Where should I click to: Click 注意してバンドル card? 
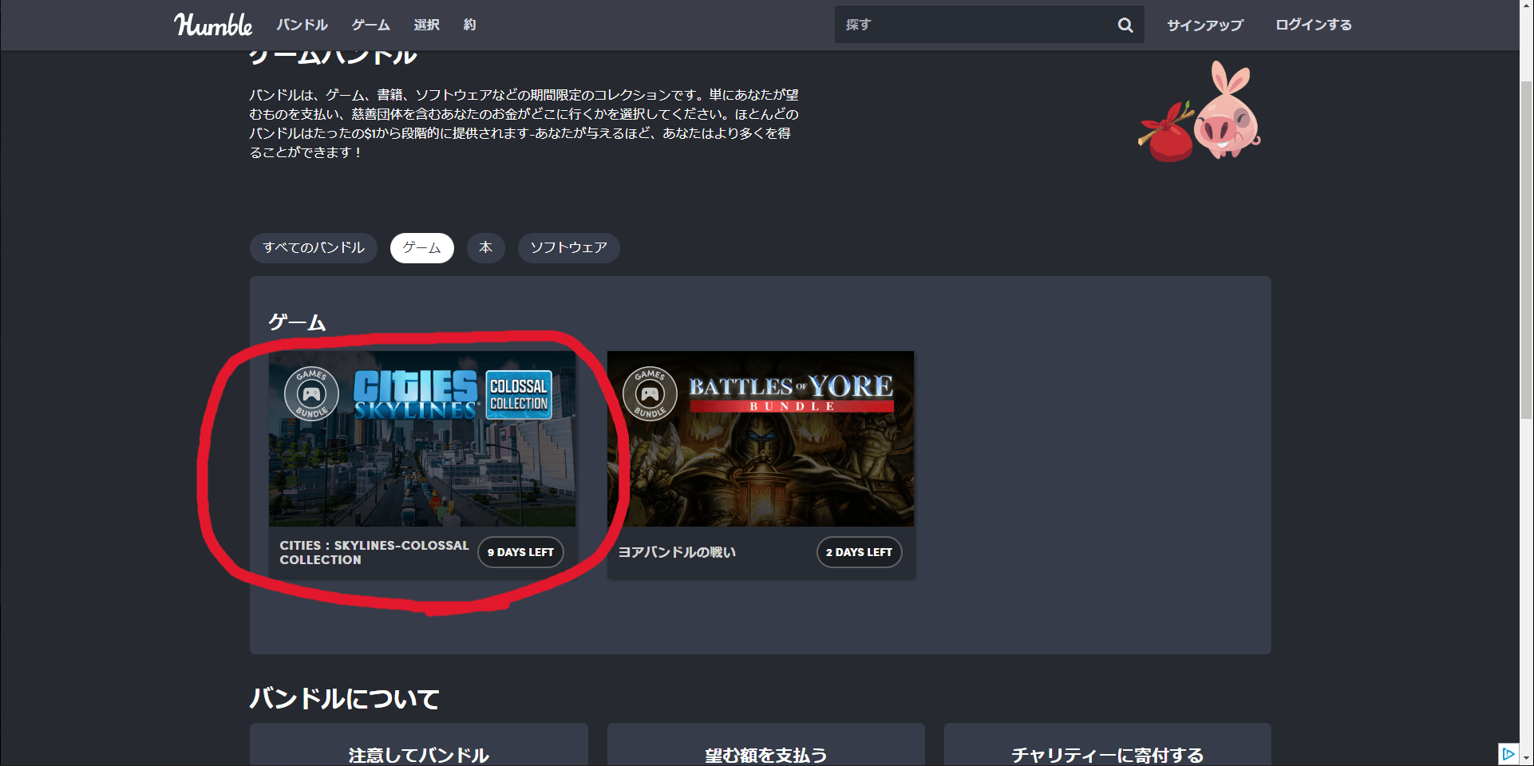[x=419, y=745]
